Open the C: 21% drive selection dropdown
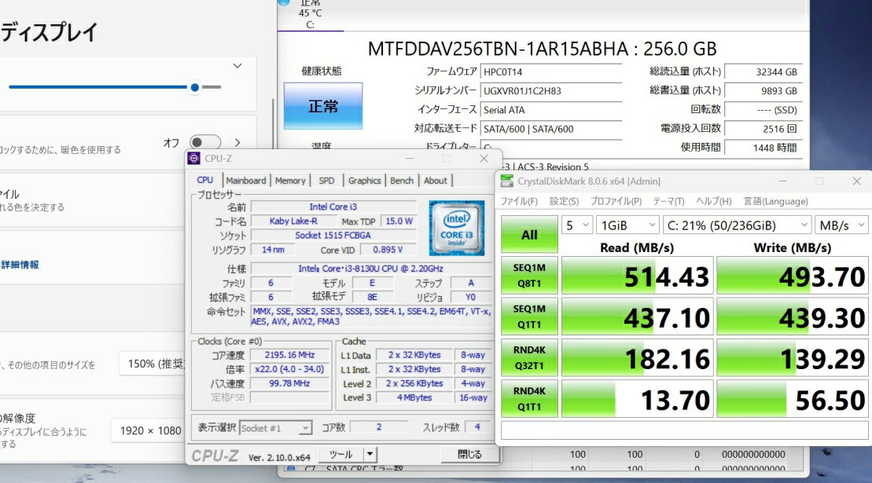The image size is (872, 483). (737, 225)
